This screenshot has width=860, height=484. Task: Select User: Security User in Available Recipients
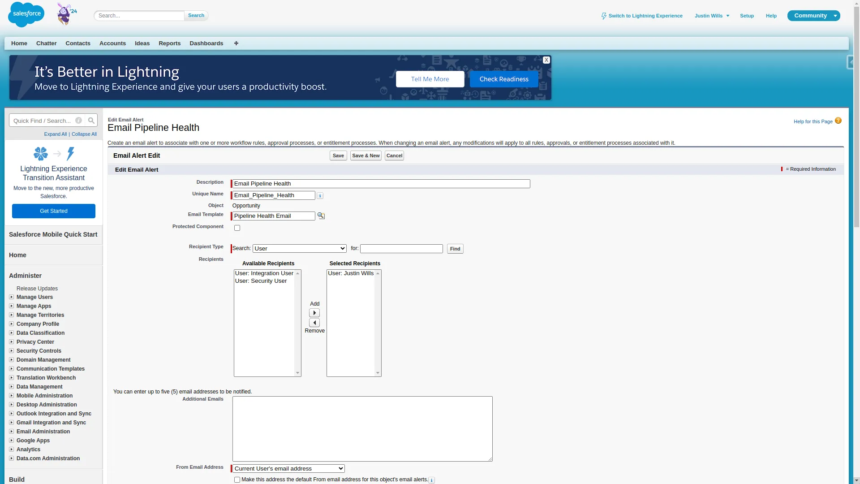pos(264,281)
